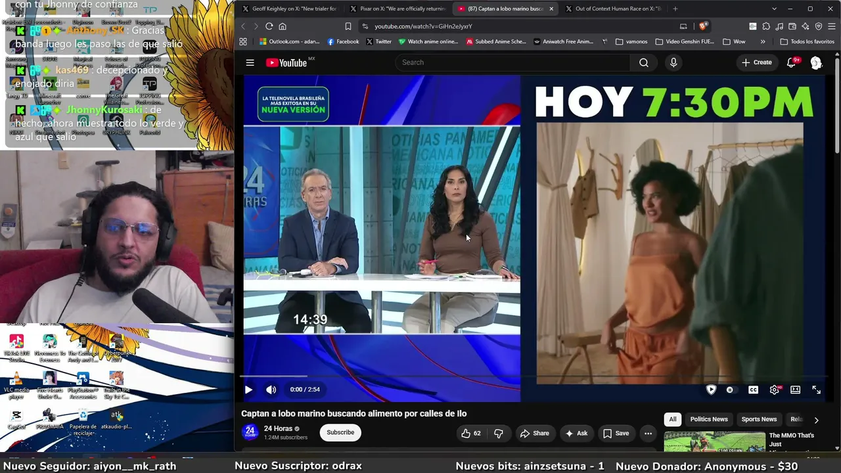The width and height of the screenshot is (841, 473).
Task: Open The MMO That's Just video thumbnail
Action: (715, 441)
